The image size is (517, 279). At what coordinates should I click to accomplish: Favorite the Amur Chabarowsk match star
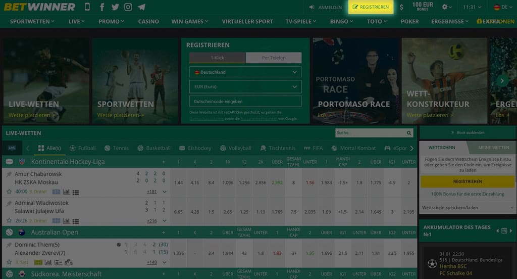[x=9, y=192]
